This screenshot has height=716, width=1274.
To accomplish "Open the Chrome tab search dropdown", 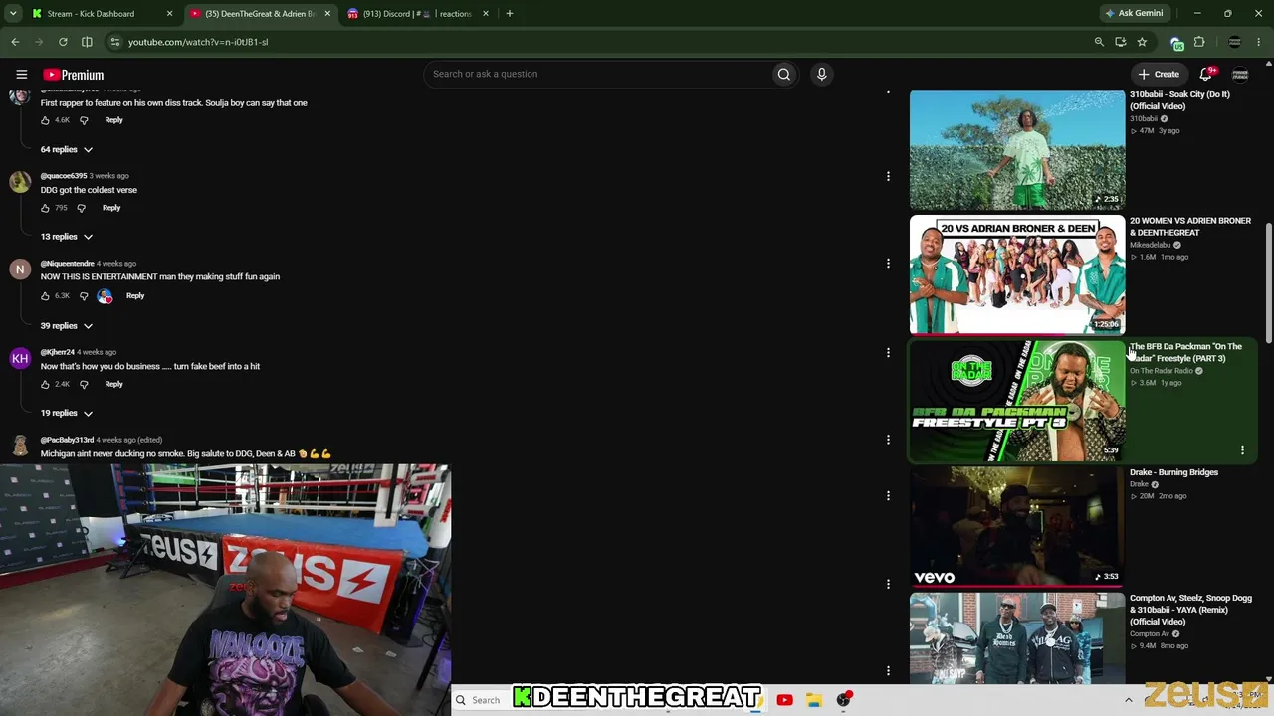I will pyautogui.click(x=13, y=13).
